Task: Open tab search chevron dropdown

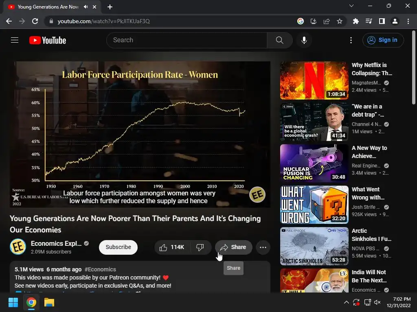Action: [x=351, y=6]
